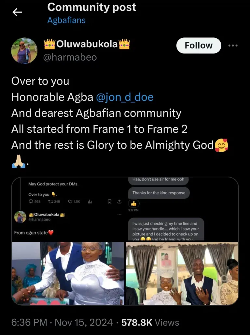Open the Agbafians community link
This screenshot has height=335, width=250.
[66, 20]
